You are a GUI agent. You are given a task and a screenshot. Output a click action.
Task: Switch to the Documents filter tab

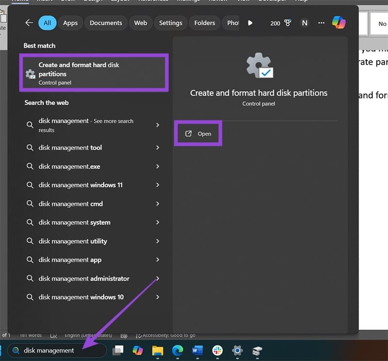click(x=106, y=23)
